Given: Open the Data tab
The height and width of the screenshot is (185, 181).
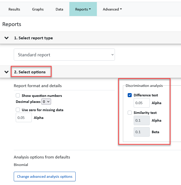Looking at the screenshot, I should point(59,9).
